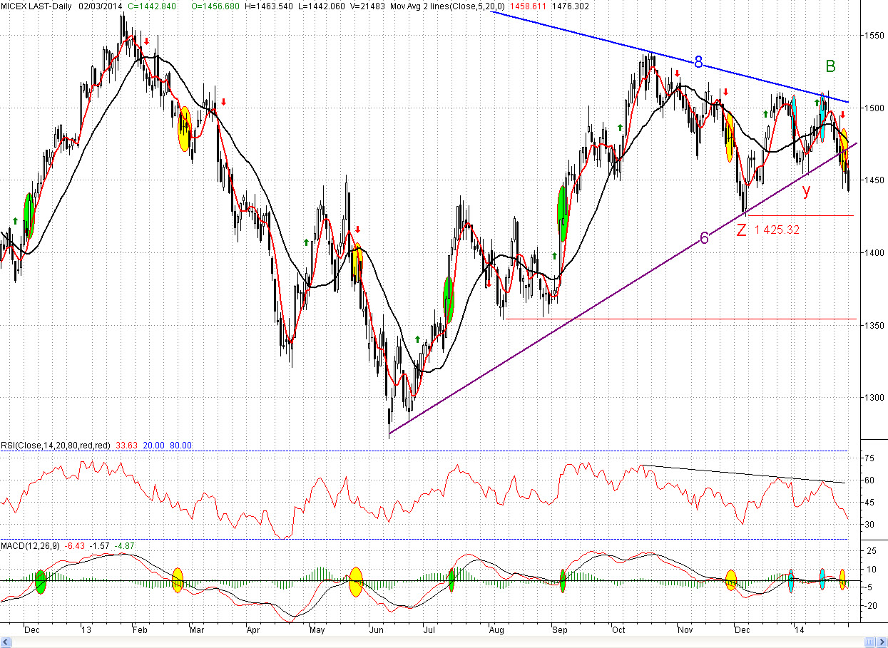888x648 pixels.
Task: Click the 'Feb' label on time axis
Action: 139,630
